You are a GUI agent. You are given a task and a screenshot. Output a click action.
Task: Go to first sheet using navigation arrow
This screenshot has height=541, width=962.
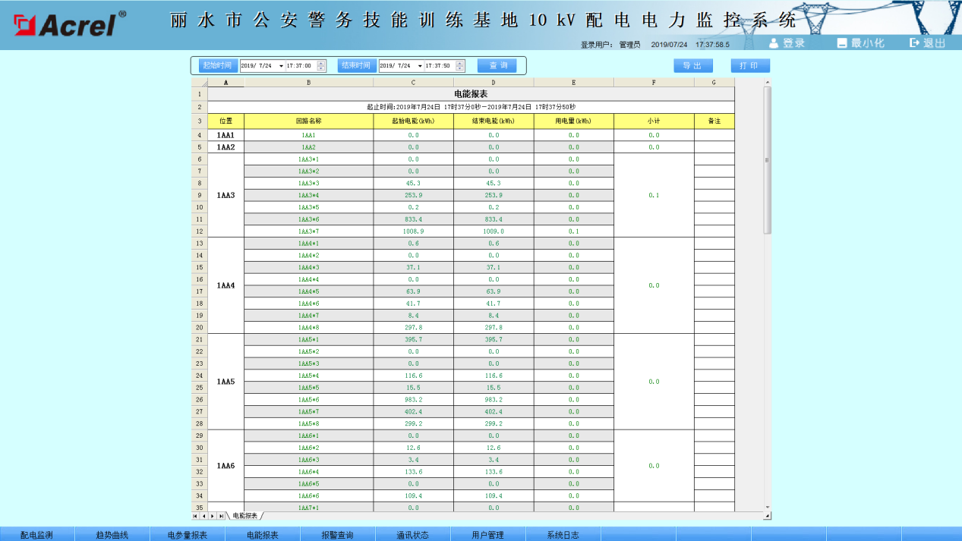point(196,516)
